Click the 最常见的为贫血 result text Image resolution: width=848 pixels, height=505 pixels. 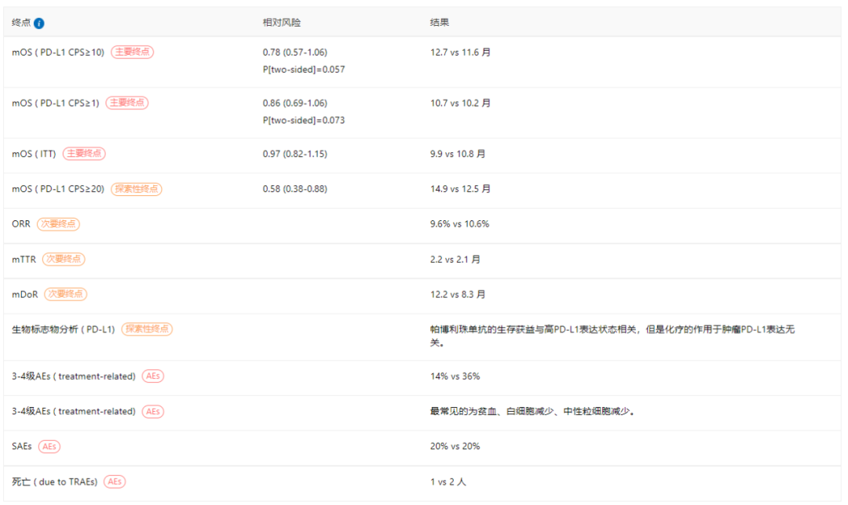(532, 412)
